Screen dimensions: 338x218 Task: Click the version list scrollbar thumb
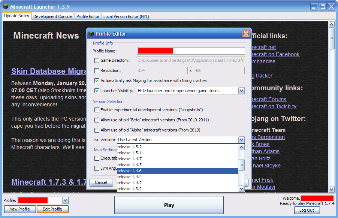click(x=242, y=165)
